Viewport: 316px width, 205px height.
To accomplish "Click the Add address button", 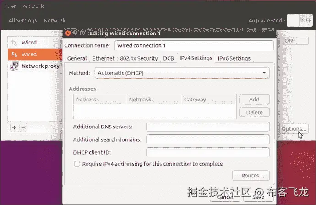I will (254, 100).
